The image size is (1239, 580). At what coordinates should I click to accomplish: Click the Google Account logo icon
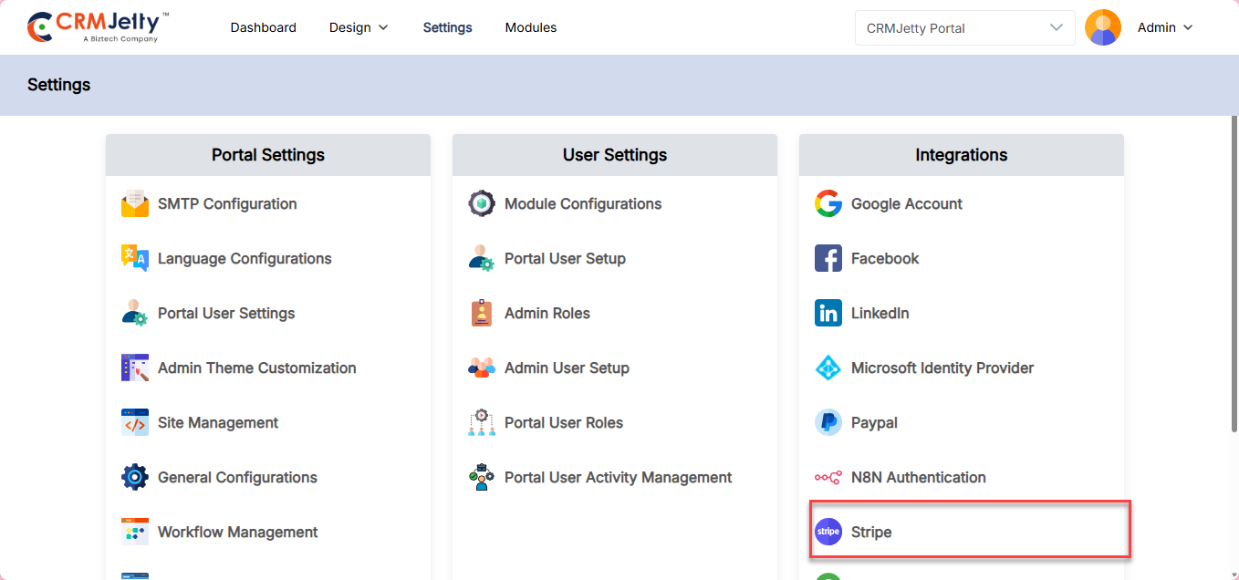pos(828,204)
